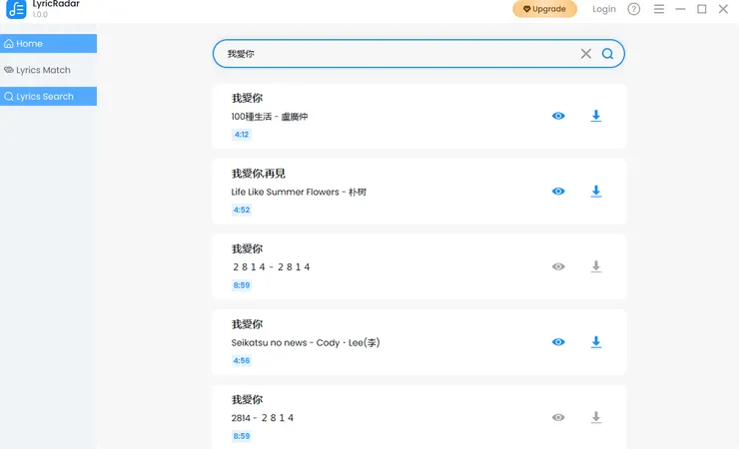Click the text 2814 - 2 8 1 4

pyautogui.click(x=263, y=417)
